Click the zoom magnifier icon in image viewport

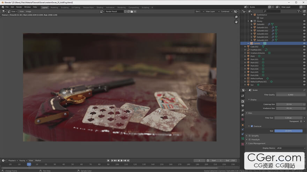[x=236, y=17]
